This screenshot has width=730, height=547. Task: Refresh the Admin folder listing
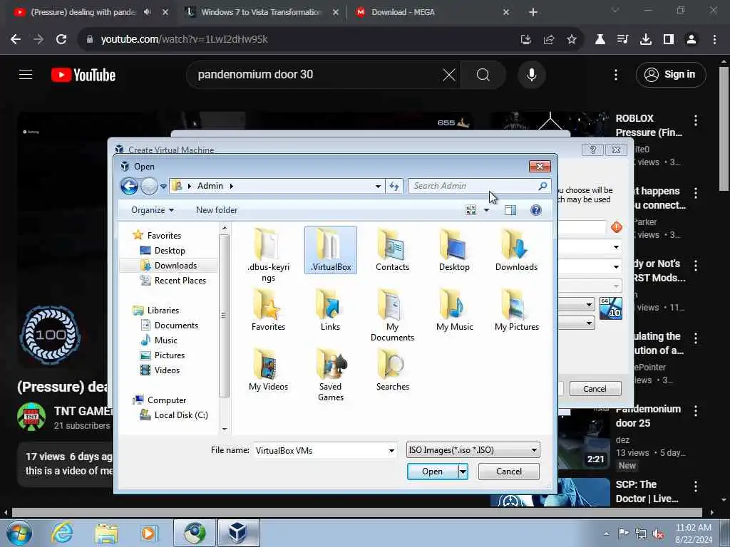[x=394, y=186]
